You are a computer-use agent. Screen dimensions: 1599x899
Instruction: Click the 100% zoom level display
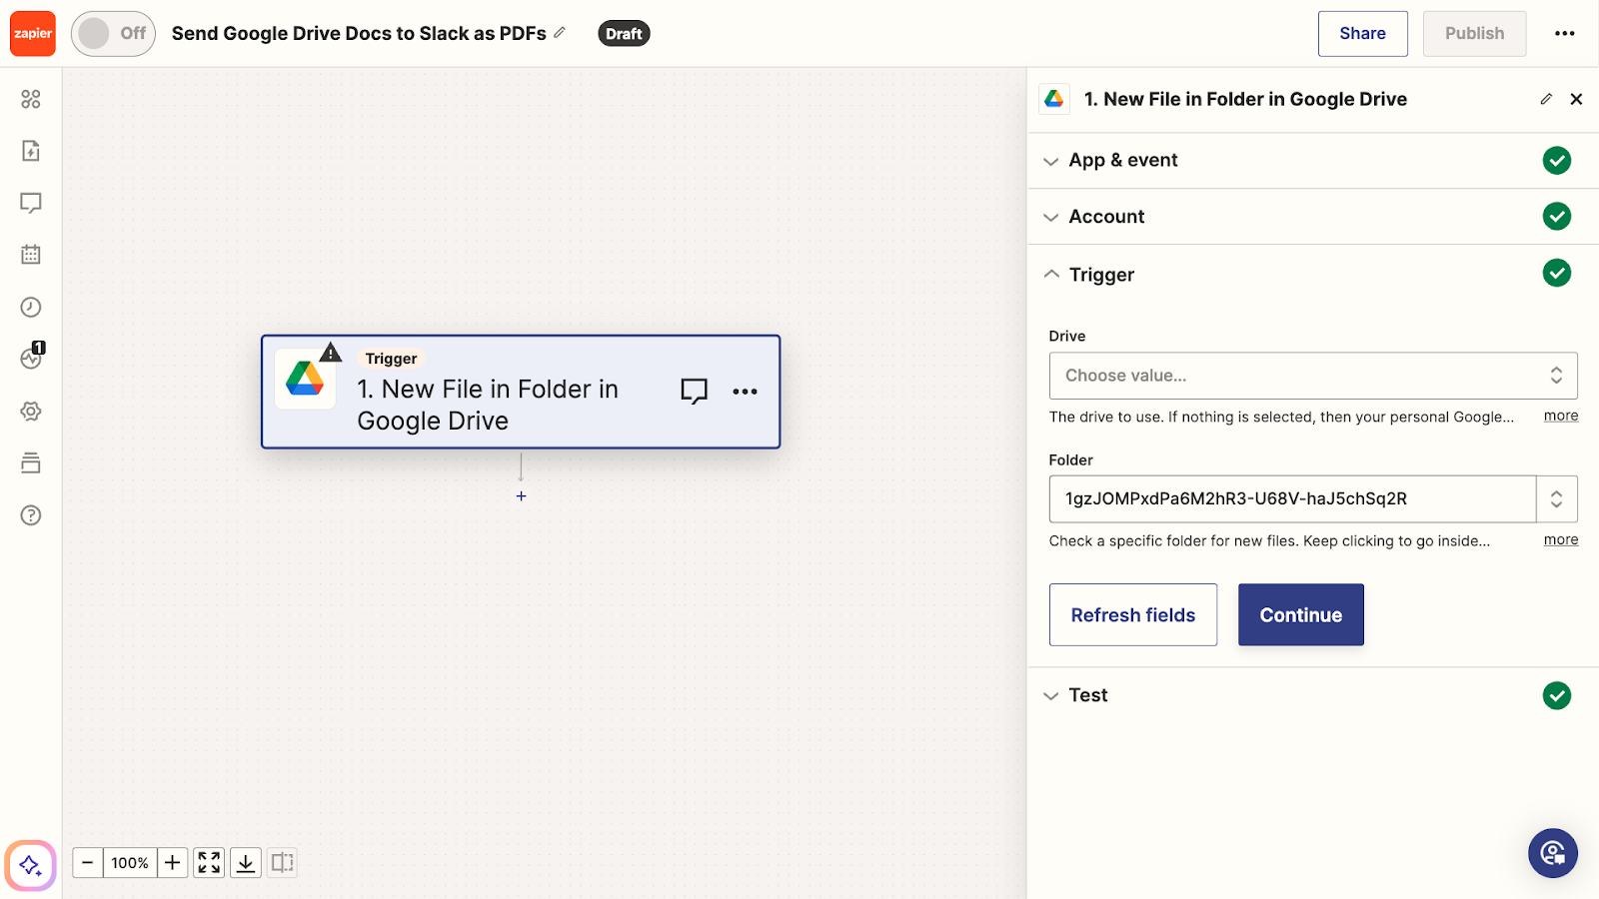(130, 863)
